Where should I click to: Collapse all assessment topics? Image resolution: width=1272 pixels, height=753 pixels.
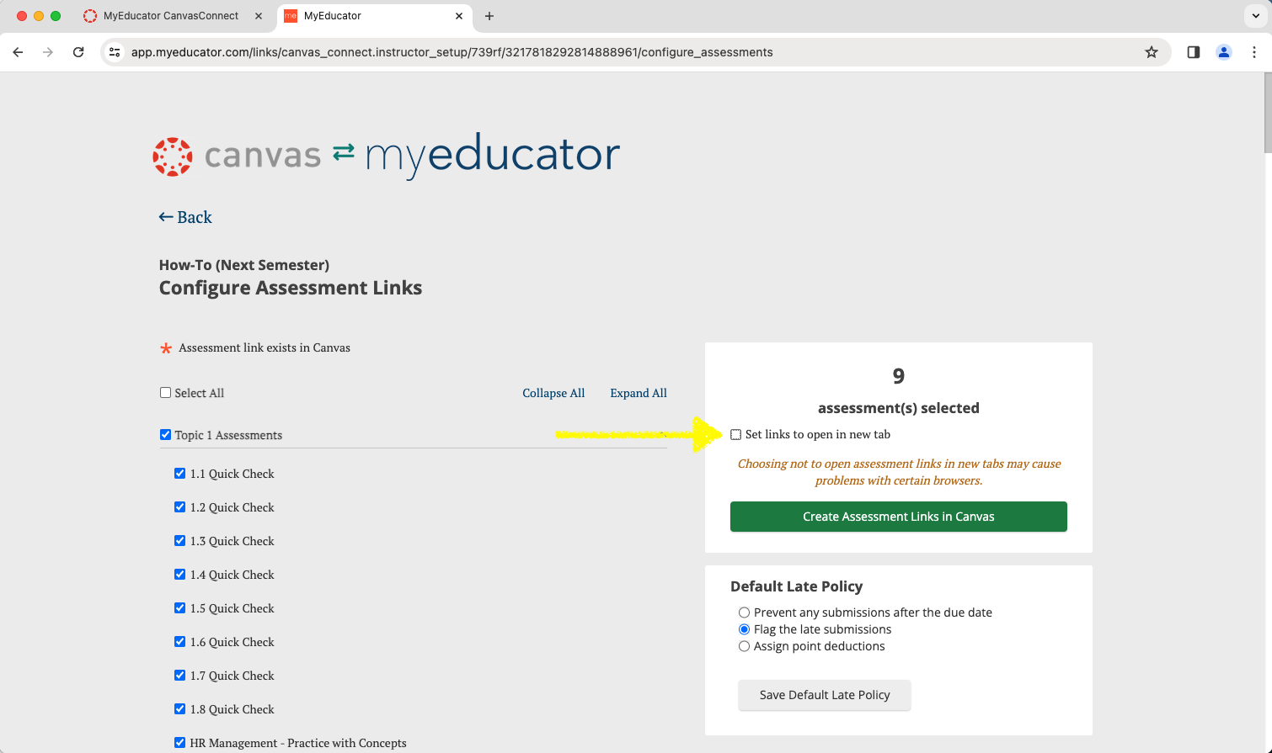553,393
